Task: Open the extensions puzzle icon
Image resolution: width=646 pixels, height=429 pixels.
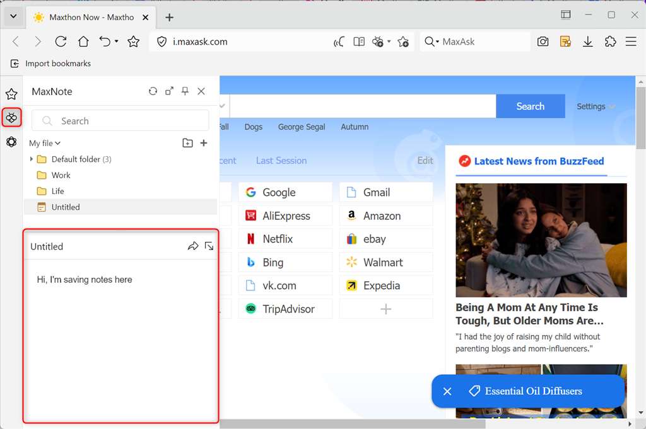Action: [610, 42]
